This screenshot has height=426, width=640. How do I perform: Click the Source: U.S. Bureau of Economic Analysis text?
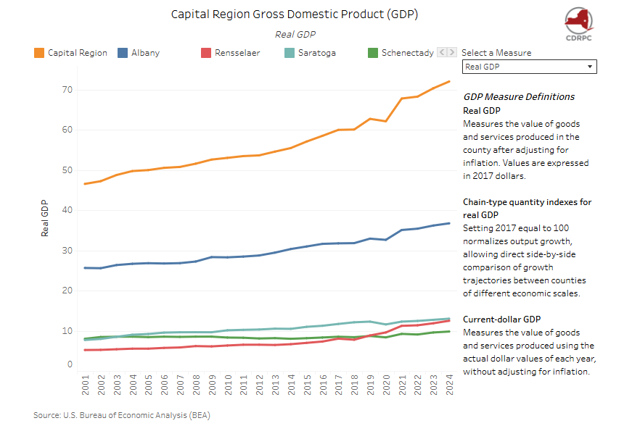[x=122, y=415]
